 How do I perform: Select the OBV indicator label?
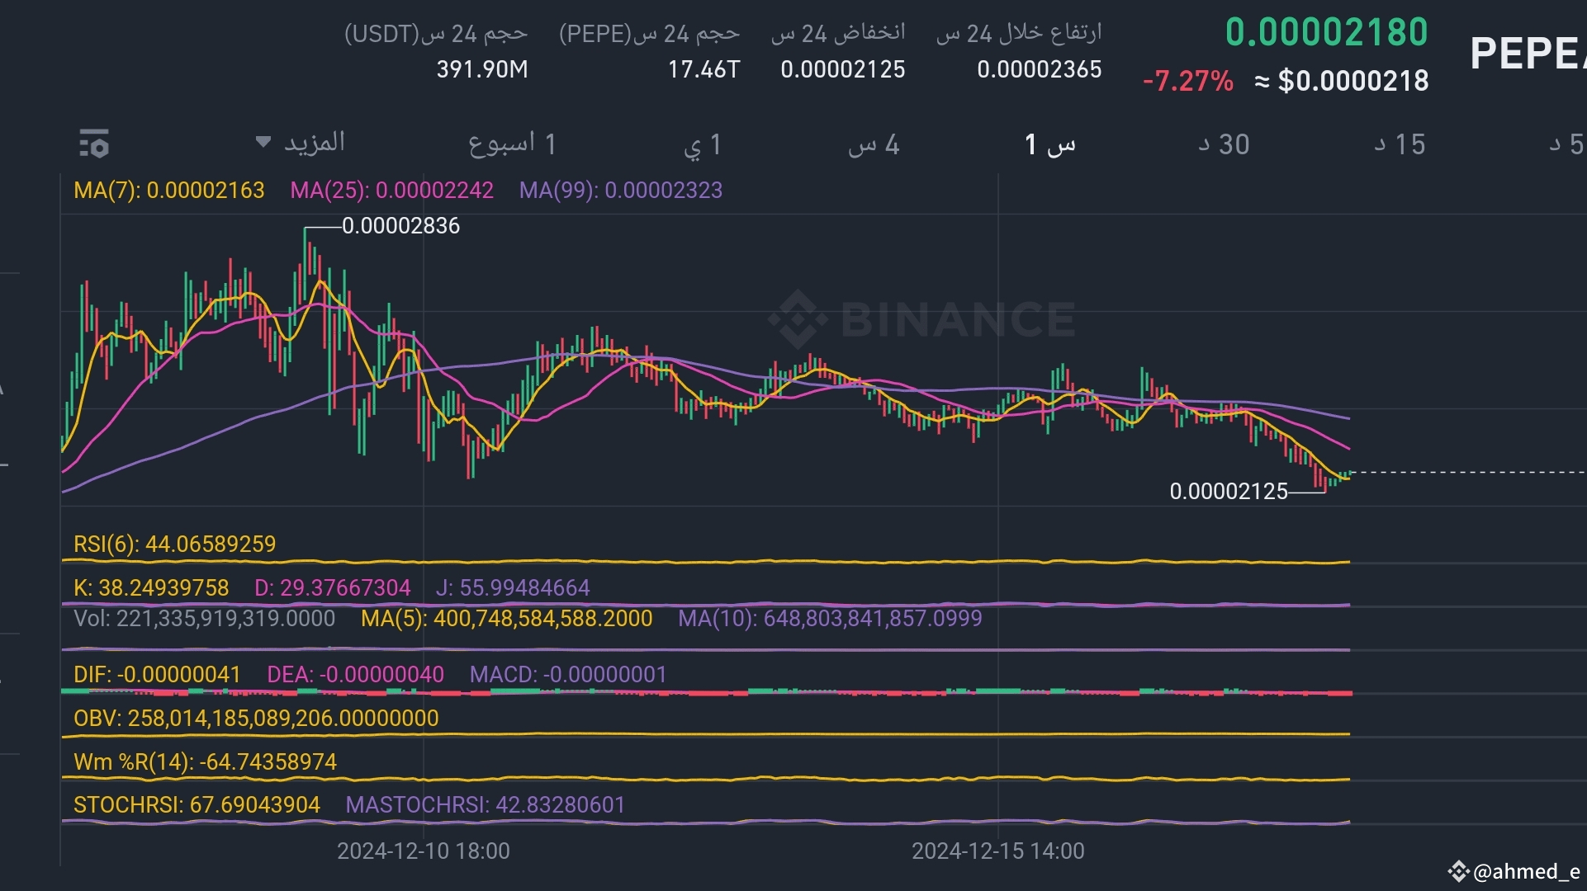(256, 718)
